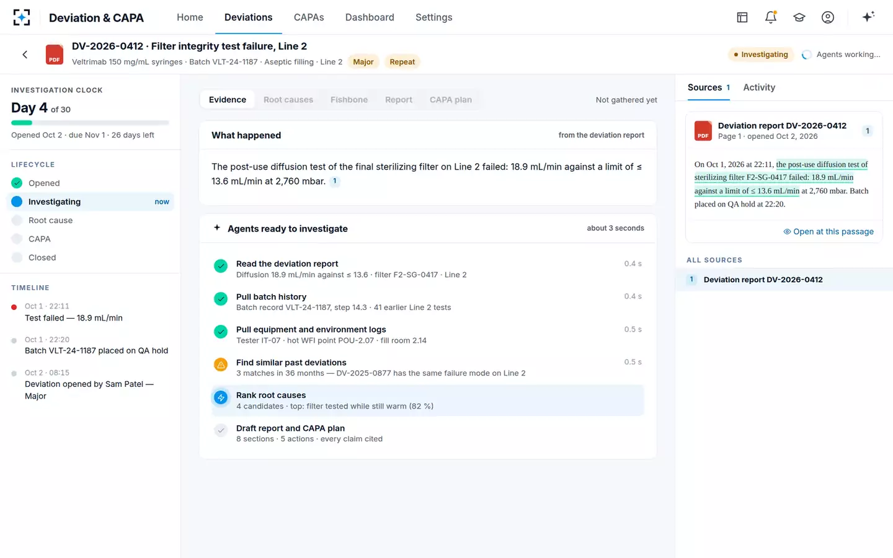
Task: Click the PDF icon in the Sources card
Action: tap(703, 131)
